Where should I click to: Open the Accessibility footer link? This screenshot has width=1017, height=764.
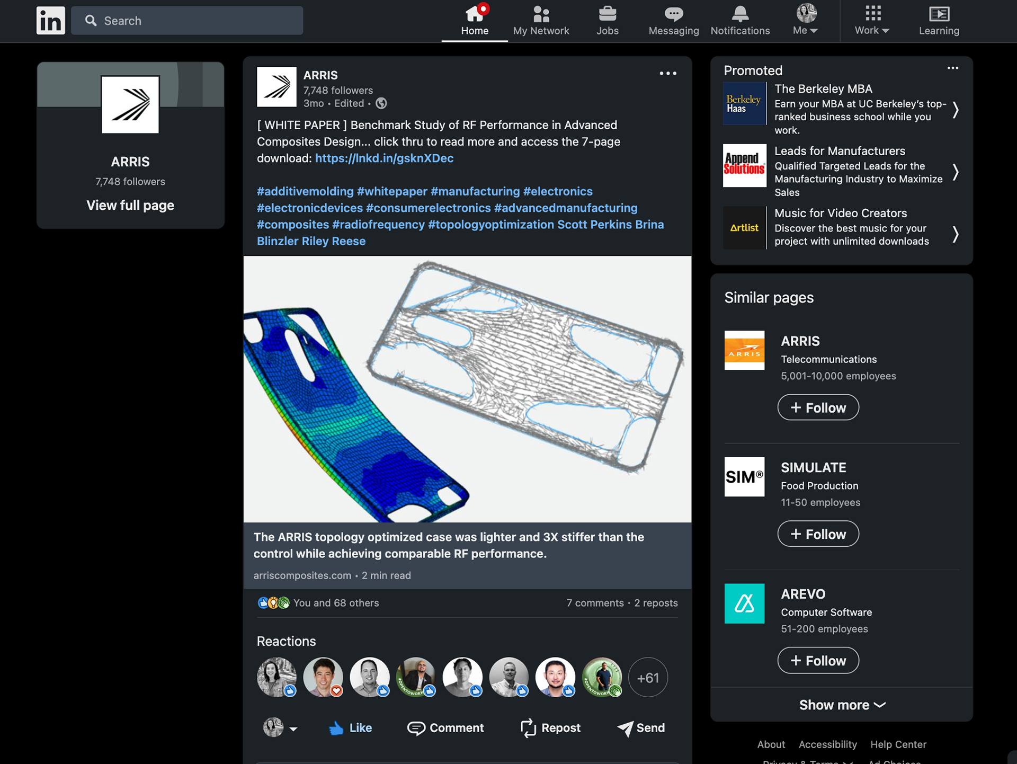click(827, 744)
